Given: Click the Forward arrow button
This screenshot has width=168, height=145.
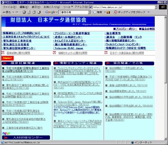Looking at the screenshot, I should pyautogui.click(x=16, y=12).
